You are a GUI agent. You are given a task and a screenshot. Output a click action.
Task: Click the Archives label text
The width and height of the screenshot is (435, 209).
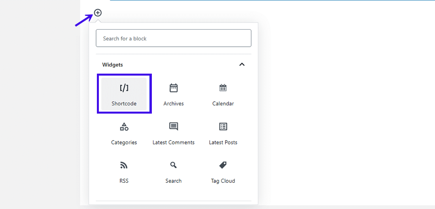click(x=174, y=104)
